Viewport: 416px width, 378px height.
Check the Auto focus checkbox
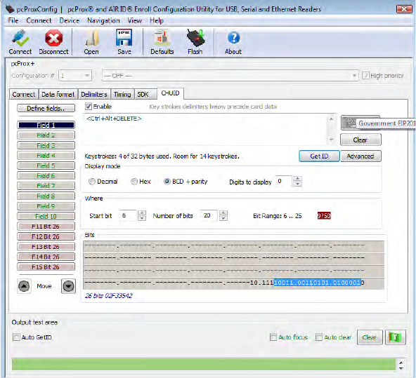click(x=273, y=337)
